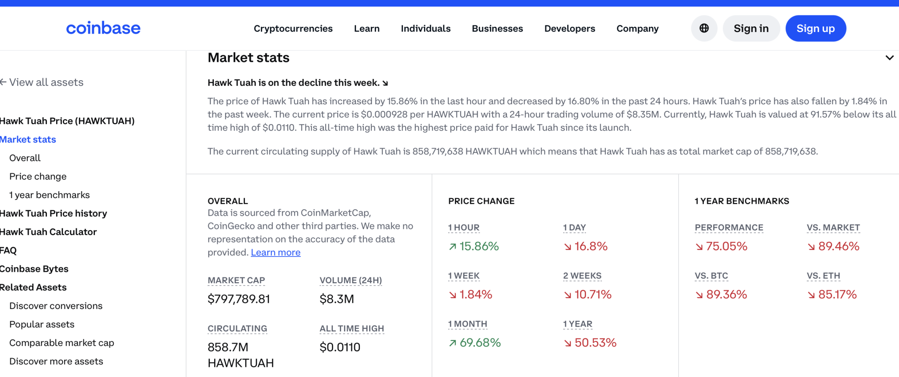899x377 pixels.
Task: Click the 1 WEEK label
Action: [x=464, y=276]
